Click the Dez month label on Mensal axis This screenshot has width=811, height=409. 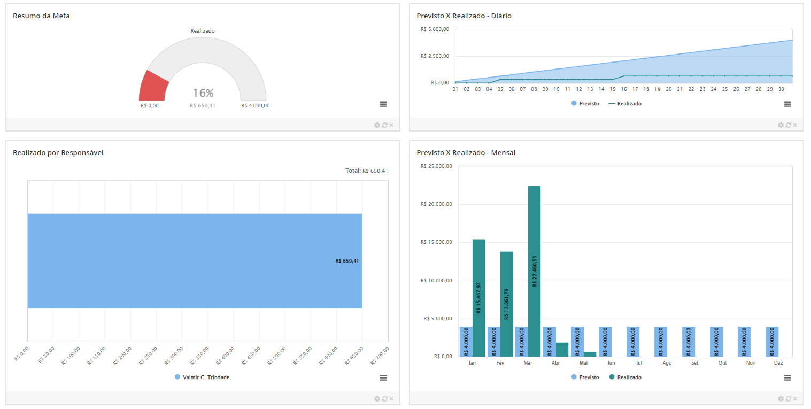778,363
